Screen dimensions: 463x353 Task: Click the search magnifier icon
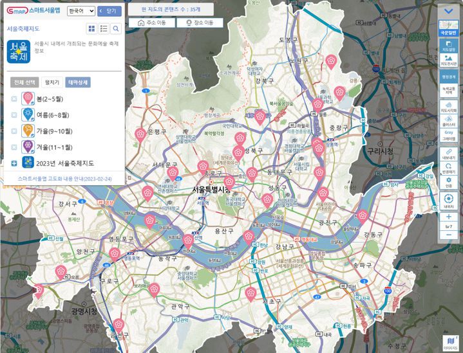[116, 29]
